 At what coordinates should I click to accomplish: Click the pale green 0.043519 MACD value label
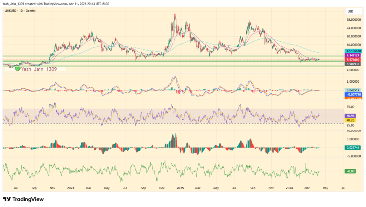tap(352, 90)
